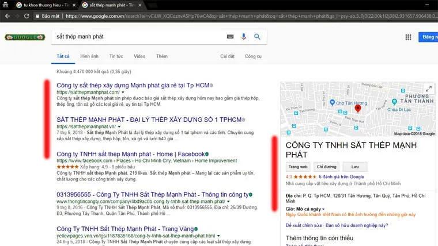Click the Lưu save button
The width and height of the screenshot is (438, 246).
coord(355,167)
